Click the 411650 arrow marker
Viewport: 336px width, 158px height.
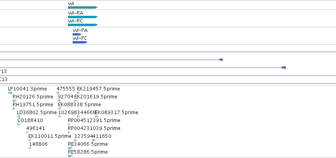pos(94,140)
